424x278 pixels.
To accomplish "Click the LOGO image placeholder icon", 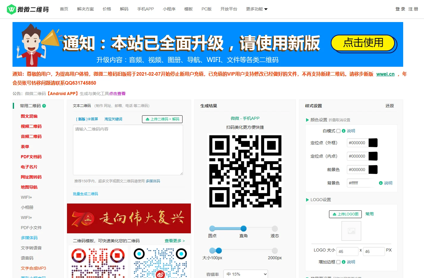I will [351, 231].
